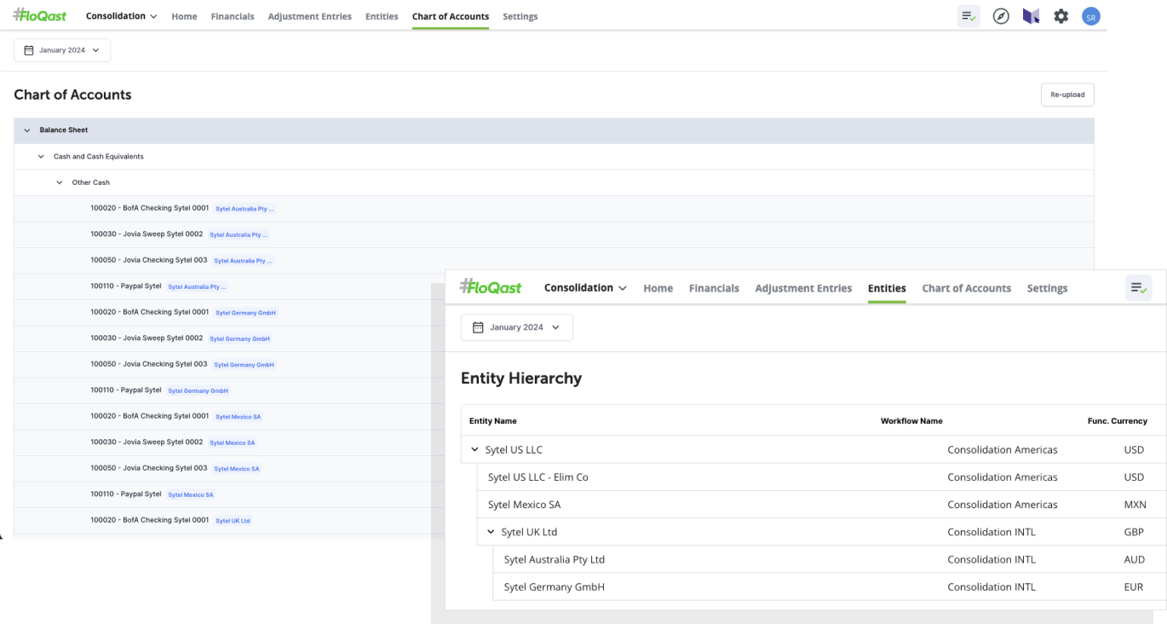Go to Financials tab in Chart of Accounts window

233,16
